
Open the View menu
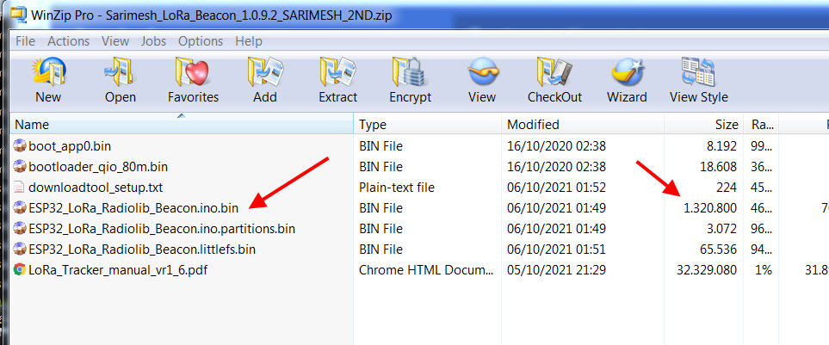pyautogui.click(x=115, y=41)
